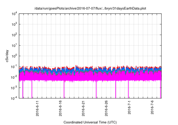Click the 10^2 y-axis tick label
Screen dimensions: 178x125
[14, 35]
